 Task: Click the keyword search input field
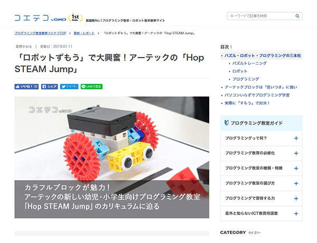261,16
